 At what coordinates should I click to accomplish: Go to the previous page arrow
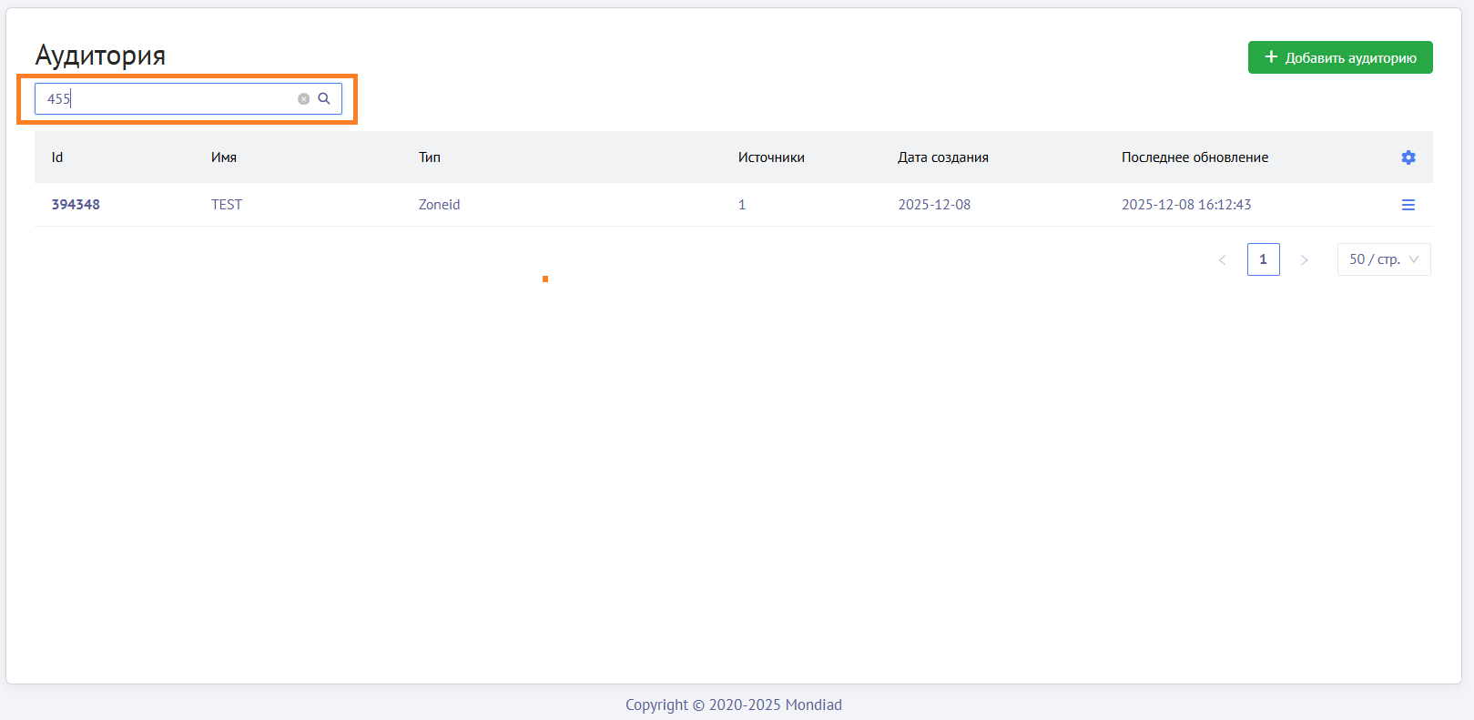[x=1222, y=260]
